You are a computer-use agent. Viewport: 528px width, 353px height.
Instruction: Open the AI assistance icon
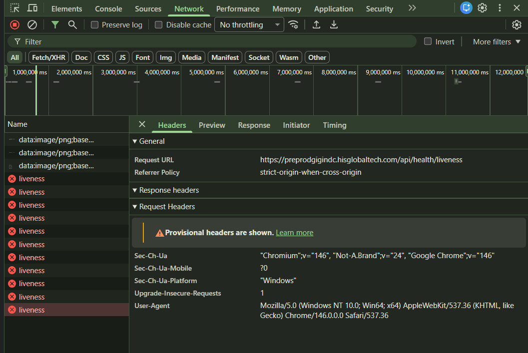466,8
